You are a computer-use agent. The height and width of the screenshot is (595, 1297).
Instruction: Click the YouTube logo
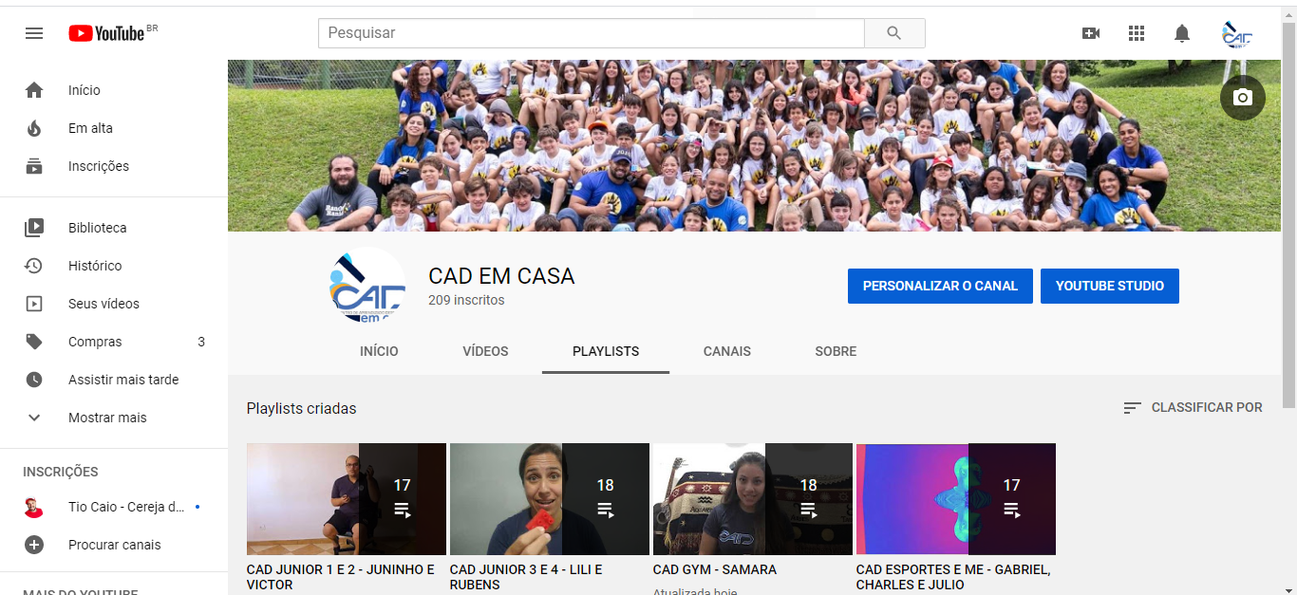pyautogui.click(x=106, y=33)
